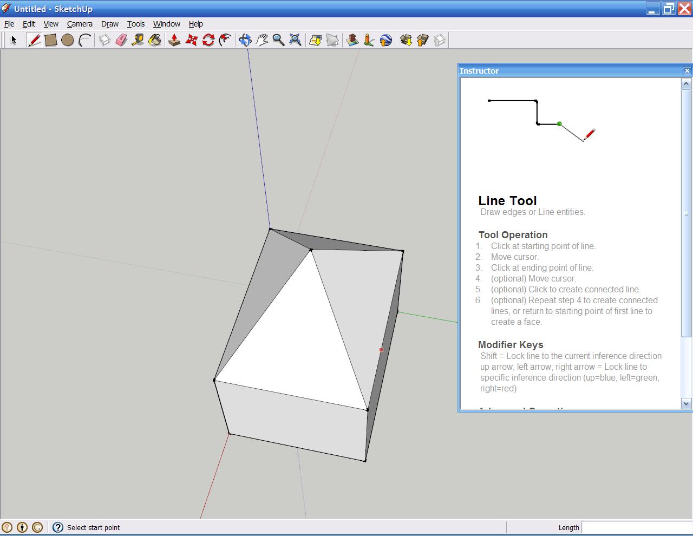Activate the Push/Pull tool

(174, 40)
